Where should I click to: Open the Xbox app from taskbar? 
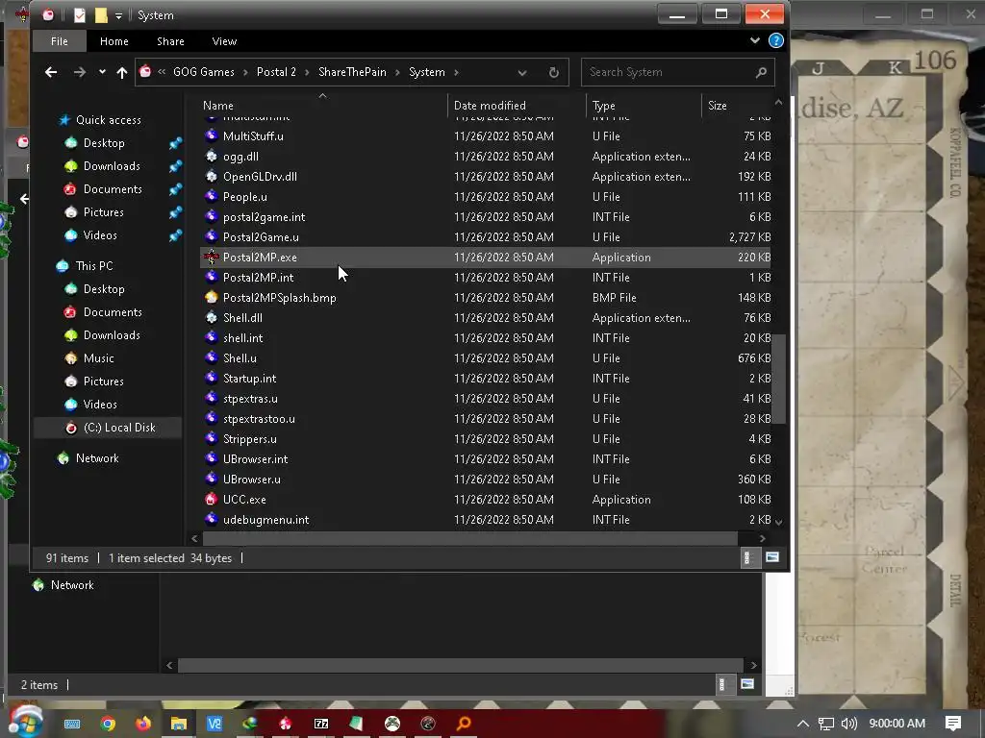tap(392, 724)
